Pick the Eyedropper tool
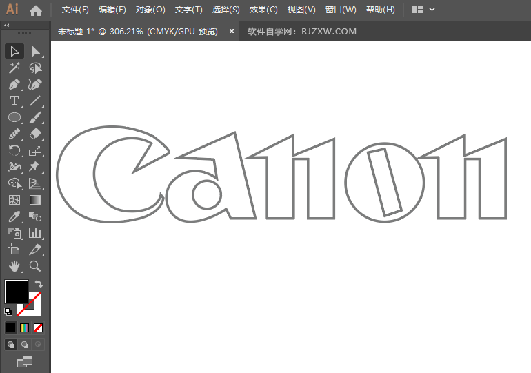 pyautogui.click(x=14, y=216)
